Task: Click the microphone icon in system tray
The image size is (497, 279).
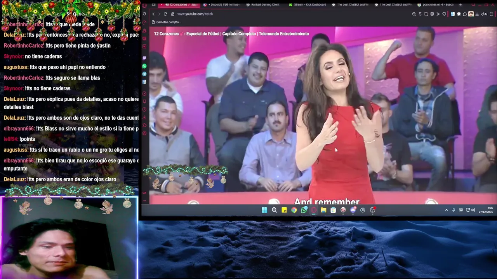Action: [x=454, y=210]
